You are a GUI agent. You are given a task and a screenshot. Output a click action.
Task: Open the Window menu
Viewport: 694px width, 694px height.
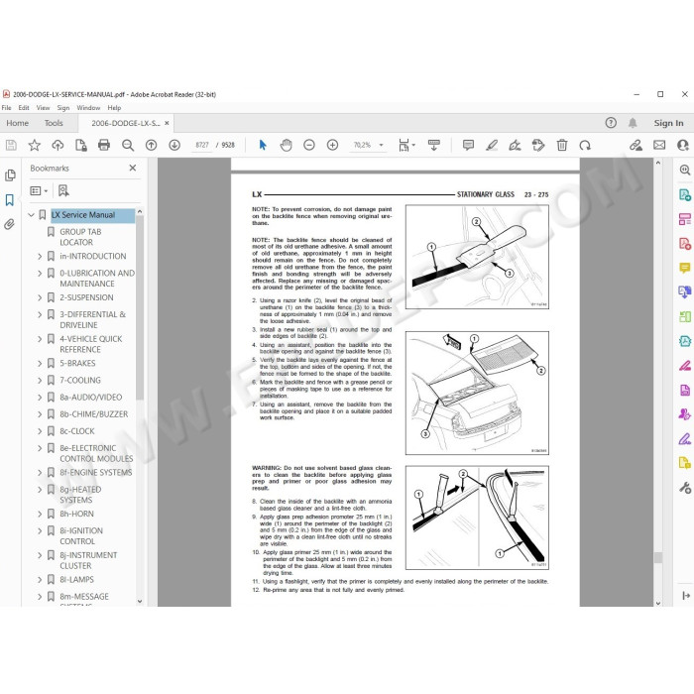(x=88, y=107)
